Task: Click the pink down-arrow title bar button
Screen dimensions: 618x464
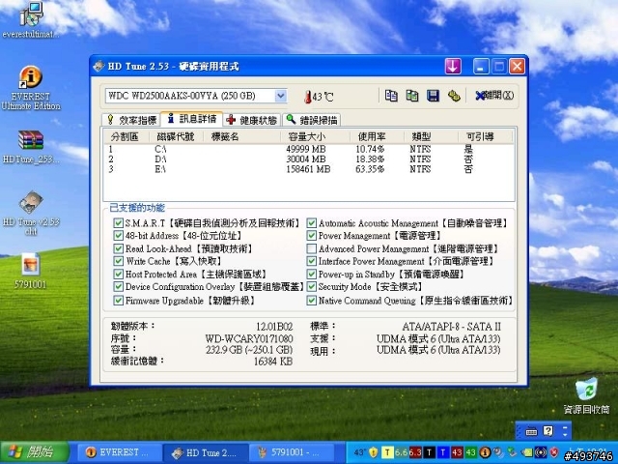Action: 453,67
